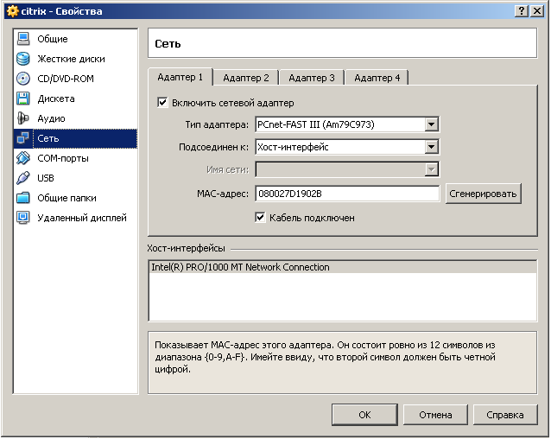Select the Shared Folders (Общие папки) icon
The height and width of the screenshot is (439, 551).
(23, 198)
